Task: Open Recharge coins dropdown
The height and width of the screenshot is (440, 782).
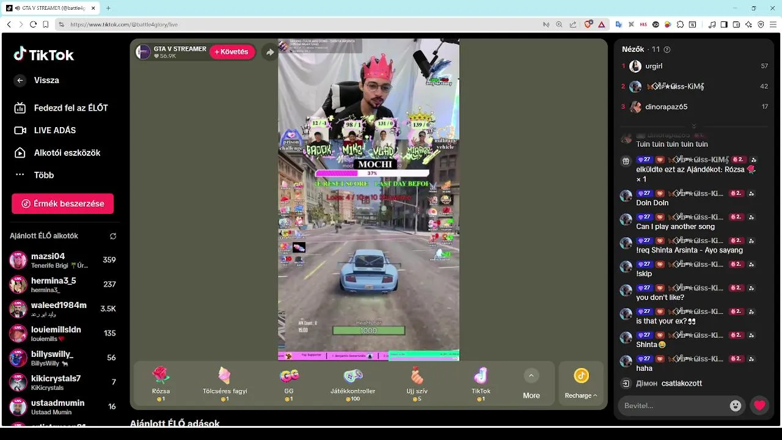Action: point(581,385)
